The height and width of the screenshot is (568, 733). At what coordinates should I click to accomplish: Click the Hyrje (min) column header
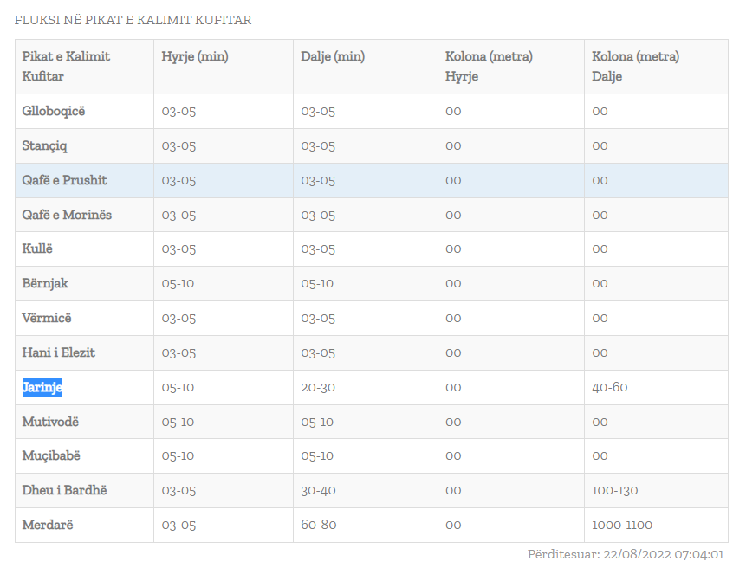195,56
